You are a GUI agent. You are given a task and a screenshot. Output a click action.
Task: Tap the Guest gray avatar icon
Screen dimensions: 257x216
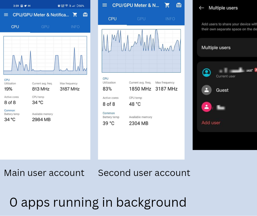(206, 90)
